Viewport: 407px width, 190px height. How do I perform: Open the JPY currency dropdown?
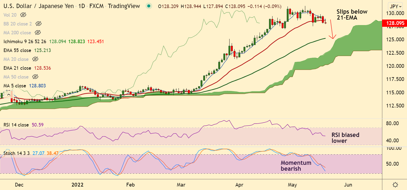coord(395,6)
